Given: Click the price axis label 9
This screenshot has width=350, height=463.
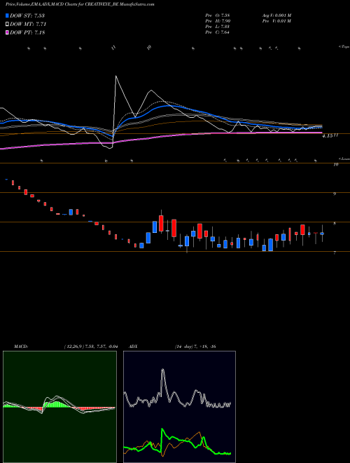Looking at the screenshot, I should click(x=335, y=194).
